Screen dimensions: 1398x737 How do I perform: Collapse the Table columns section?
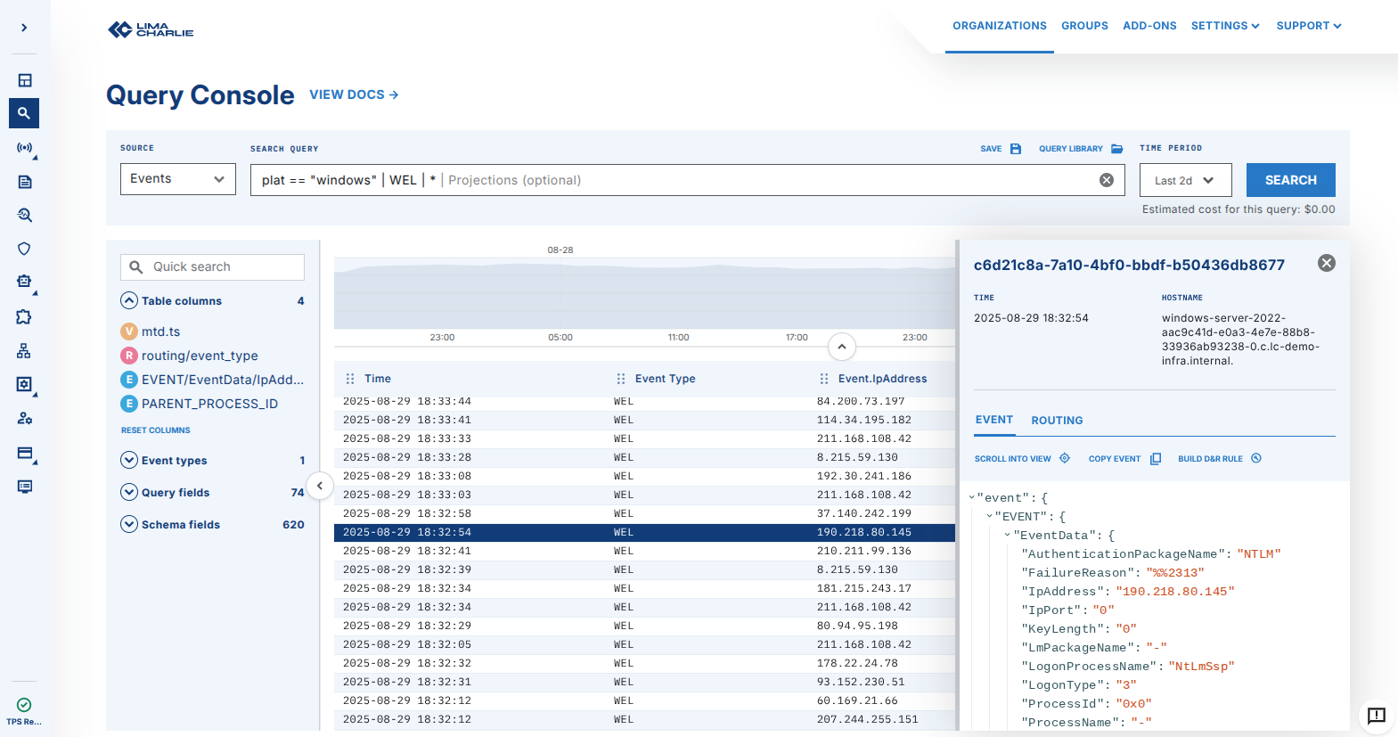[129, 301]
